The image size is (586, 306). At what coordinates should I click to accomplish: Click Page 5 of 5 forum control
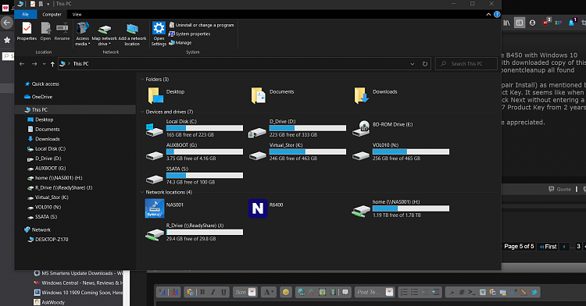coord(519,247)
